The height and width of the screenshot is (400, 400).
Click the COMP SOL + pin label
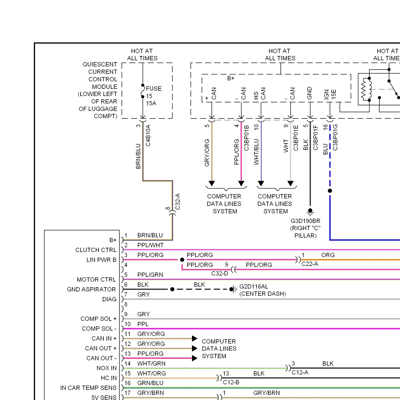[98, 319]
